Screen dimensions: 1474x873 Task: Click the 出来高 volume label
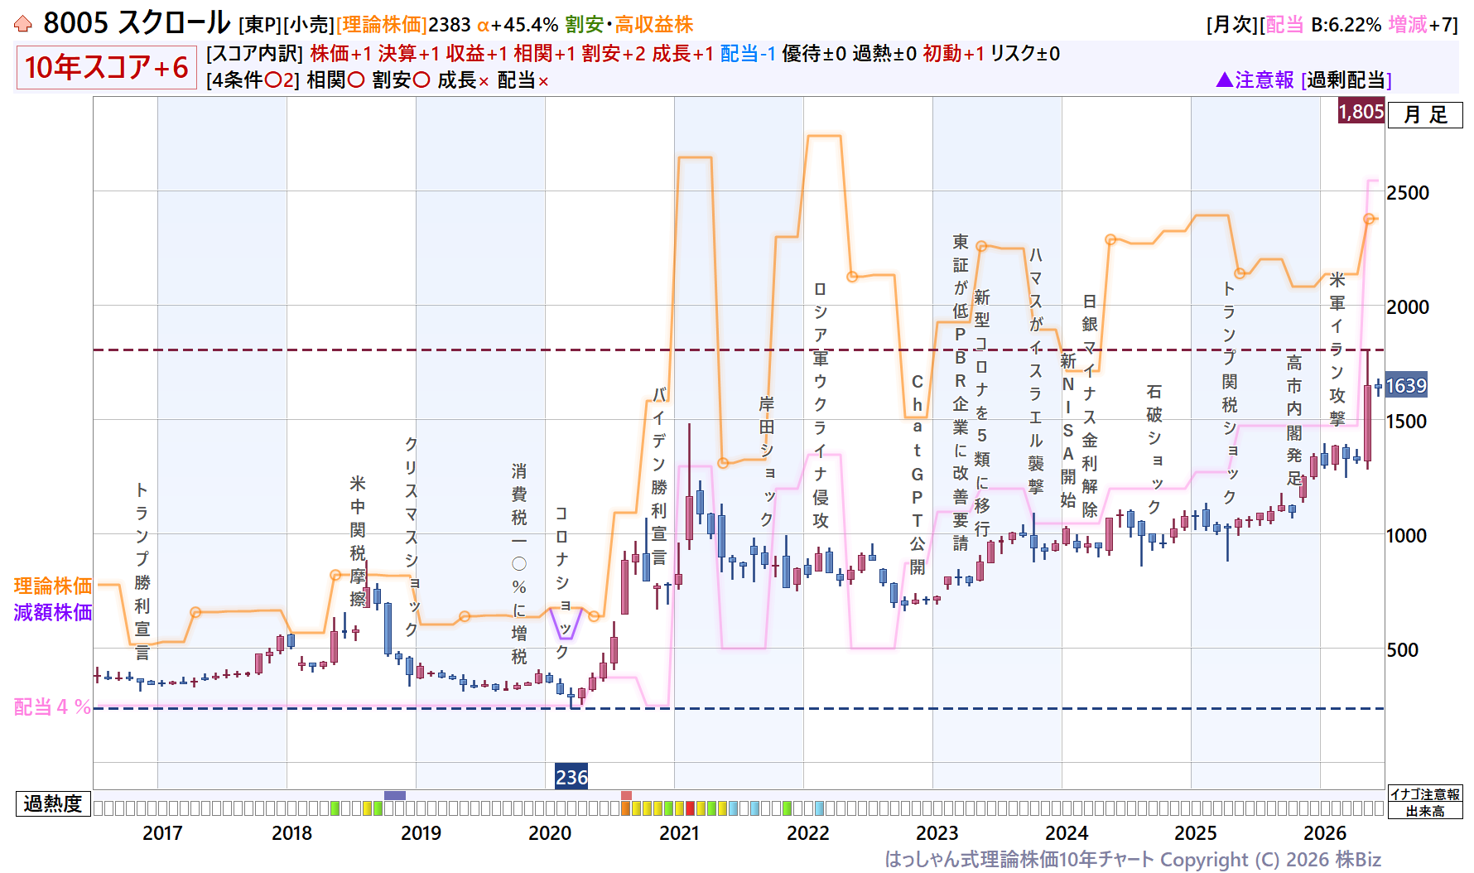(x=1425, y=811)
